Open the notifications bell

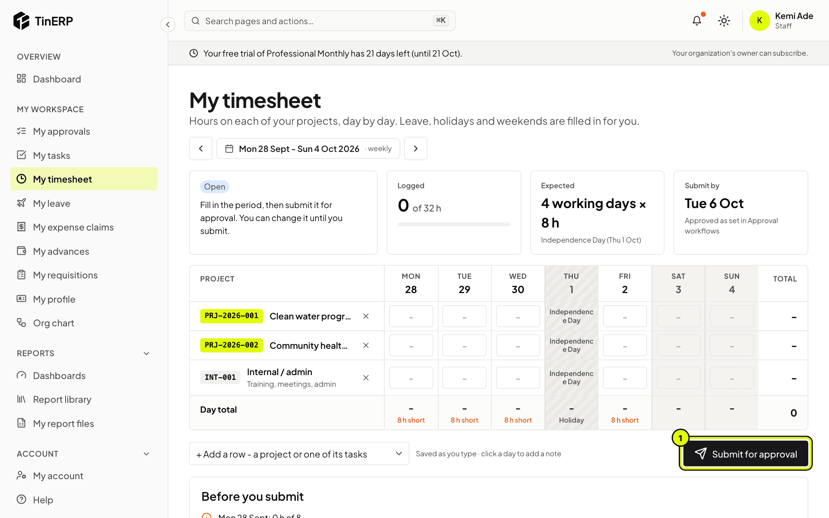tap(697, 21)
